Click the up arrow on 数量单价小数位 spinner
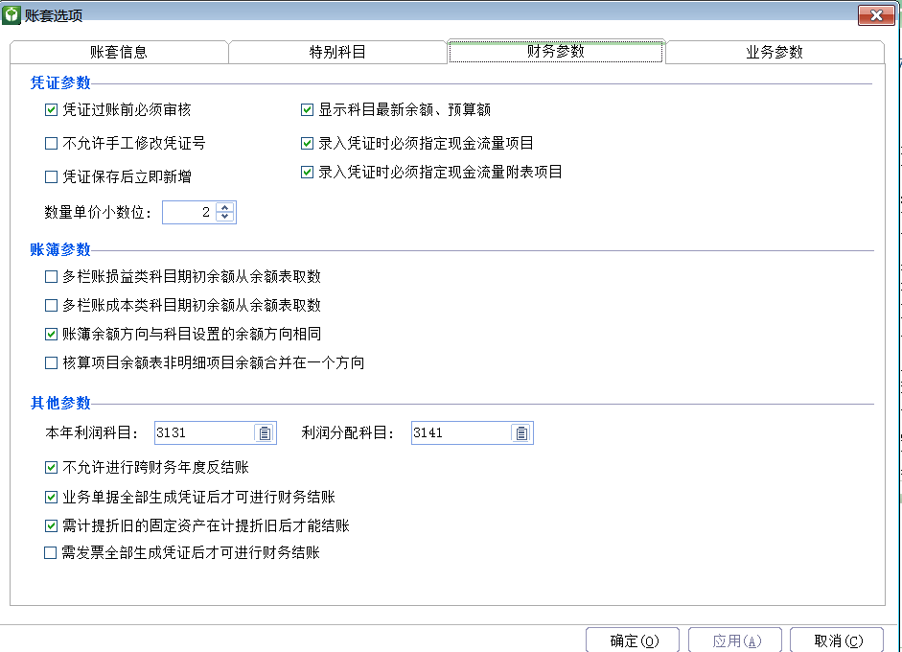 pos(225,207)
